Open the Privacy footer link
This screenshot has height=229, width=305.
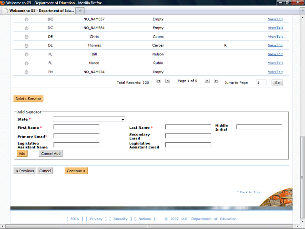[x=96, y=219]
